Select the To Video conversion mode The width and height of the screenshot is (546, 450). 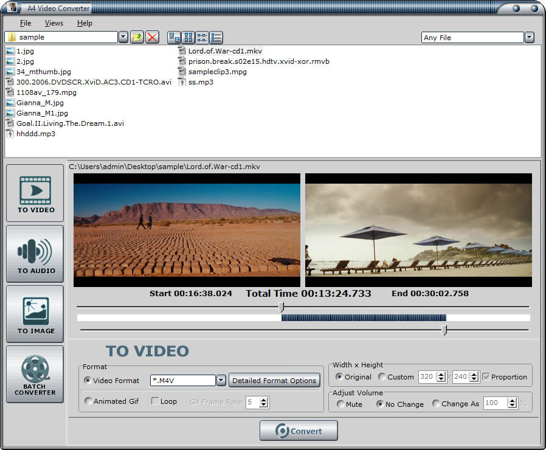tap(34, 193)
